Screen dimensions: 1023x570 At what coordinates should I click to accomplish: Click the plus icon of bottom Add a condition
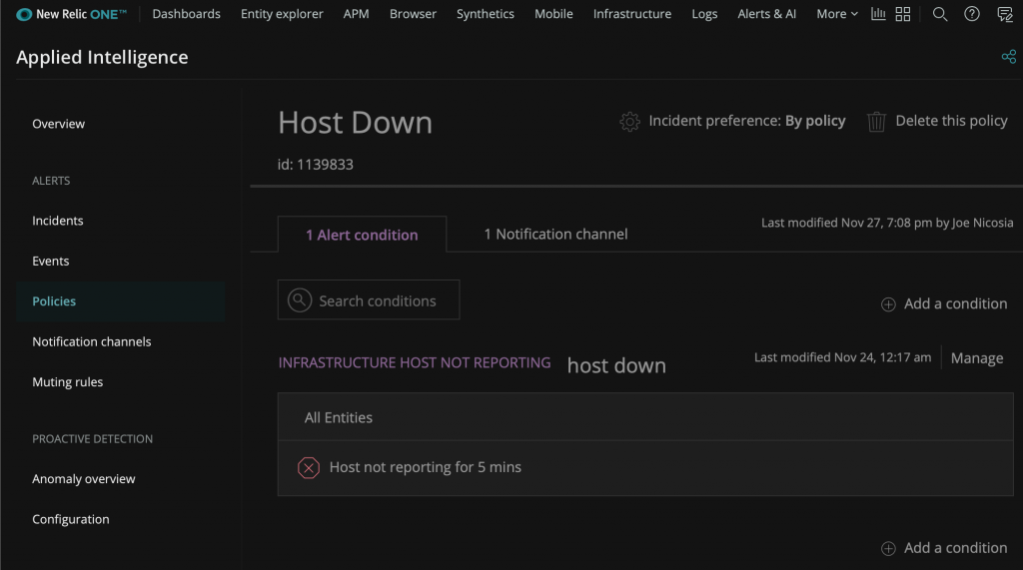(x=888, y=548)
